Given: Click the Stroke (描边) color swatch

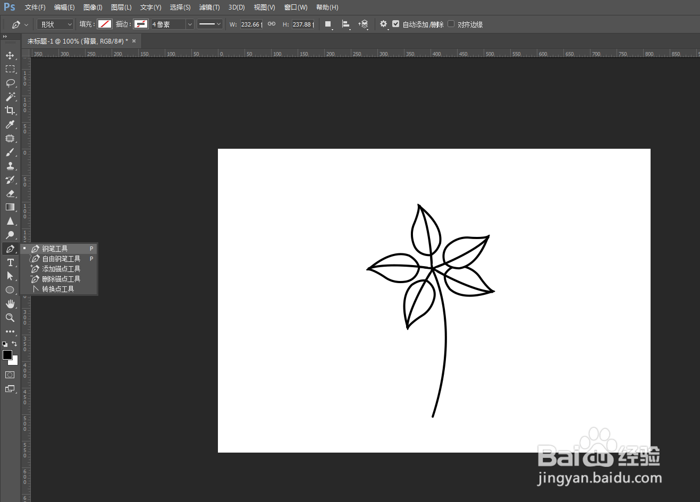Looking at the screenshot, I should (141, 24).
